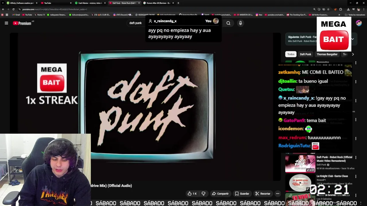
Task: Close the Daft Punk Robot Rock tab
Action: coord(139,3)
